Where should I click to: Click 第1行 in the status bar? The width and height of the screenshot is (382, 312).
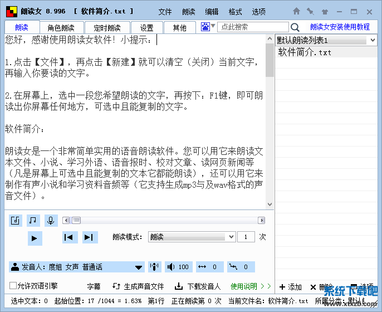point(156,301)
